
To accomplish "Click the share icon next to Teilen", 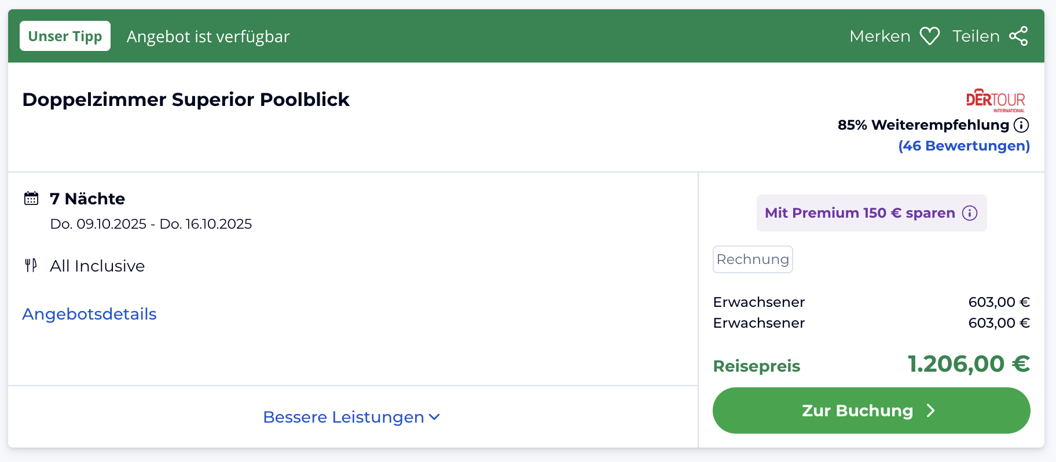I will [1018, 36].
